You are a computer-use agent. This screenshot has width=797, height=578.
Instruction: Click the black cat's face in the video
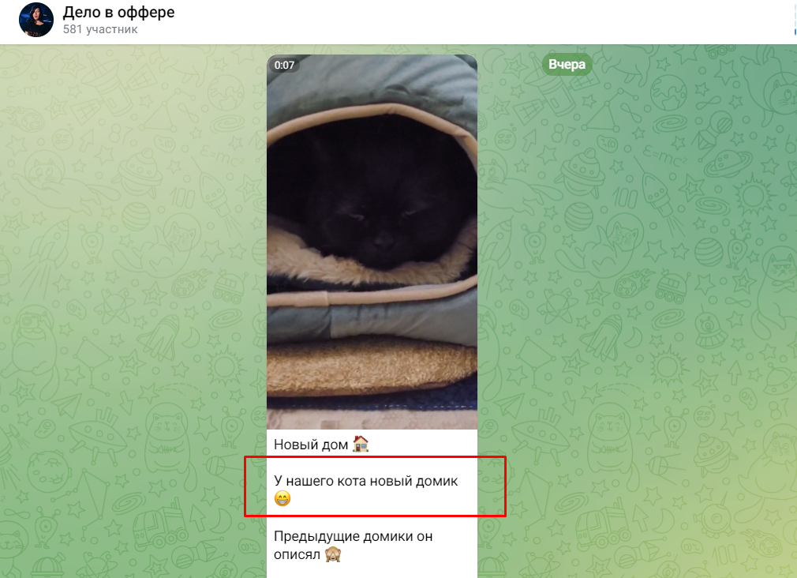pyautogui.click(x=372, y=214)
